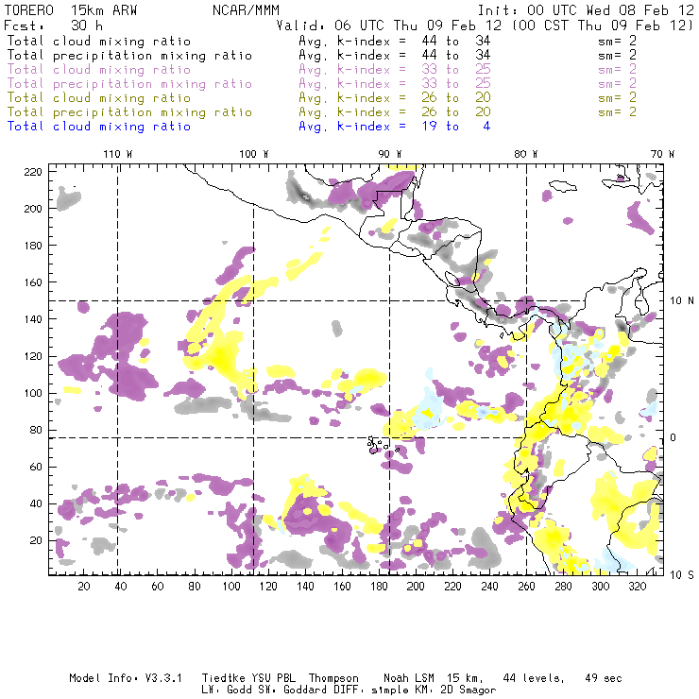The image size is (699, 699).
Task: Click the "70 W" longitude label
Action: coord(662,154)
